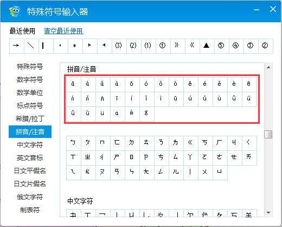Screen dimensions: 282x227
Task: Open the 英文音标 category
Action: (30, 157)
